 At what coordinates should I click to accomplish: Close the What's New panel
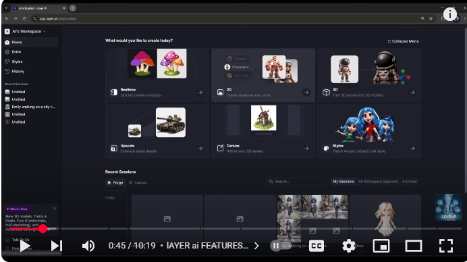tap(54, 209)
